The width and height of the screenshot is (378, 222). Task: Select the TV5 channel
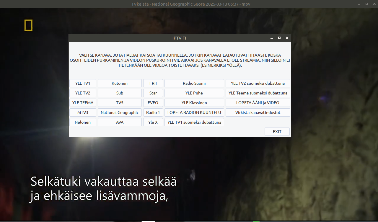coord(120,103)
